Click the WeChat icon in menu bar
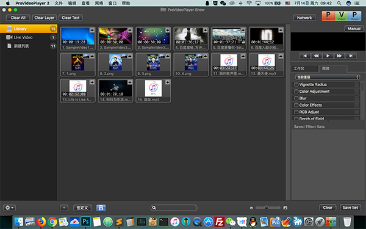 (x=223, y=3)
